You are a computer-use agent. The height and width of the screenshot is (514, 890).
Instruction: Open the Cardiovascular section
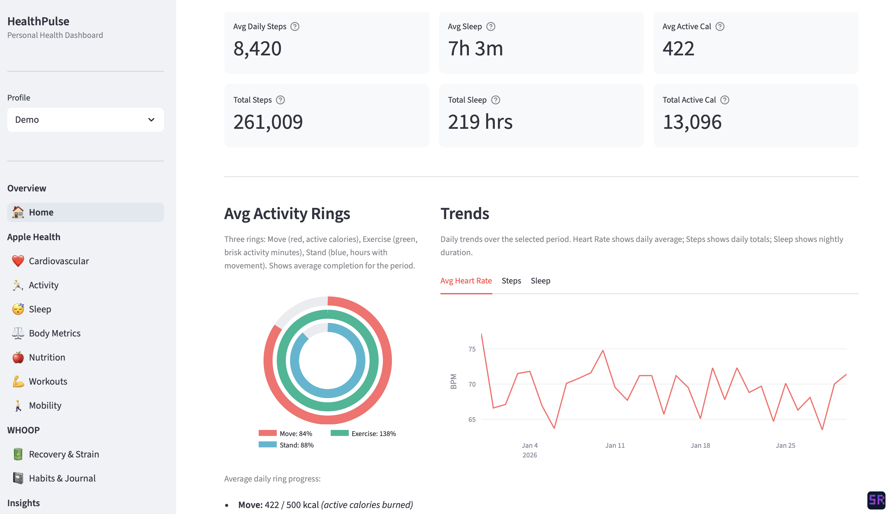pyautogui.click(x=58, y=261)
